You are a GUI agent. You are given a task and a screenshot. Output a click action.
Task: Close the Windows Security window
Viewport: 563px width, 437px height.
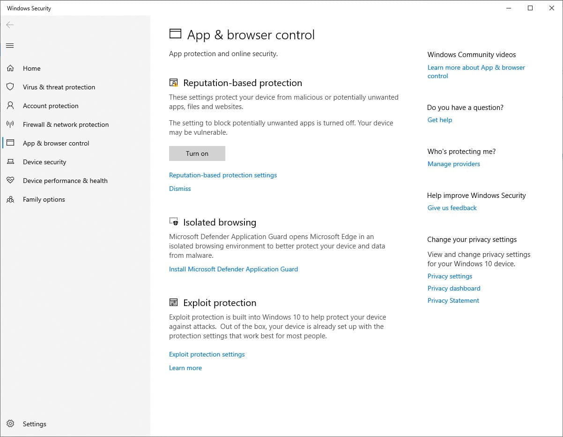click(552, 8)
